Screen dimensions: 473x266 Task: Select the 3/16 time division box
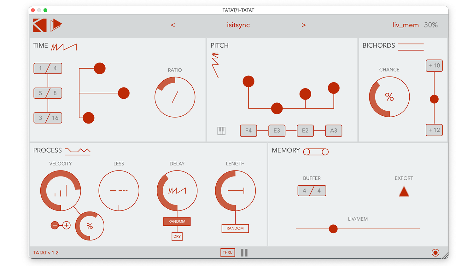point(48,118)
